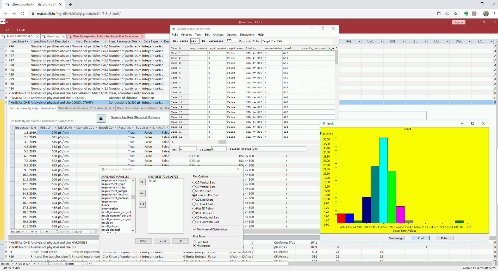
Task: Click the green right arrow to add variable
Action: pos(142,182)
